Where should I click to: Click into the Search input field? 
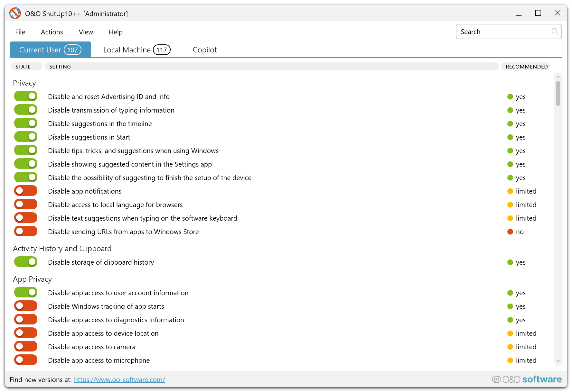point(504,32)
